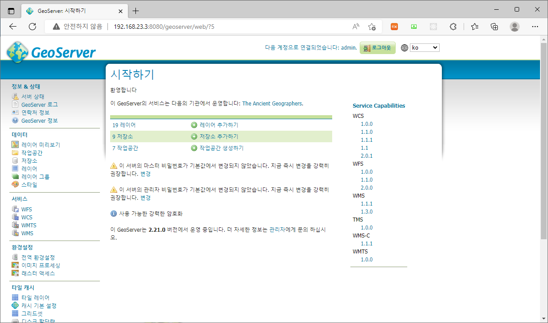The width and height of the screenshot is (548, 323).
Task: Click the 레이어 group green icon
Action: click(15, 177)
